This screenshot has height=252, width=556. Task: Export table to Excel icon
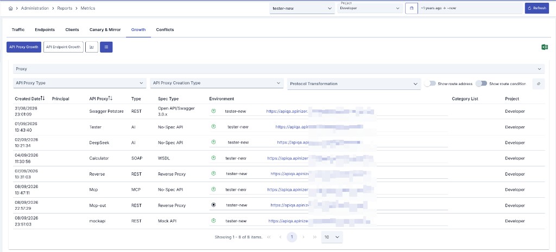[545, 47]
